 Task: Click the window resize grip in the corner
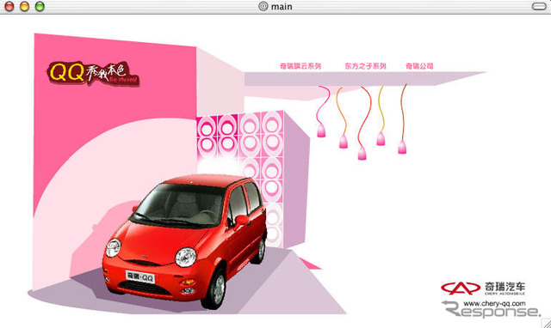click(546, 323)
